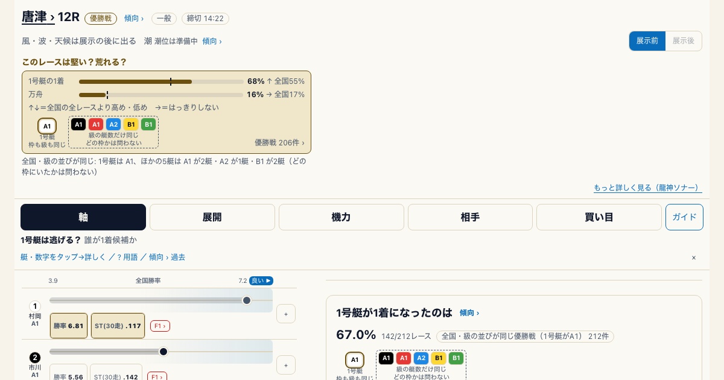This screenshot has width=724, height=380.
Task: Click ST(30走) .117 stat box
Action: pyautogui.click(x=118, y=326)
